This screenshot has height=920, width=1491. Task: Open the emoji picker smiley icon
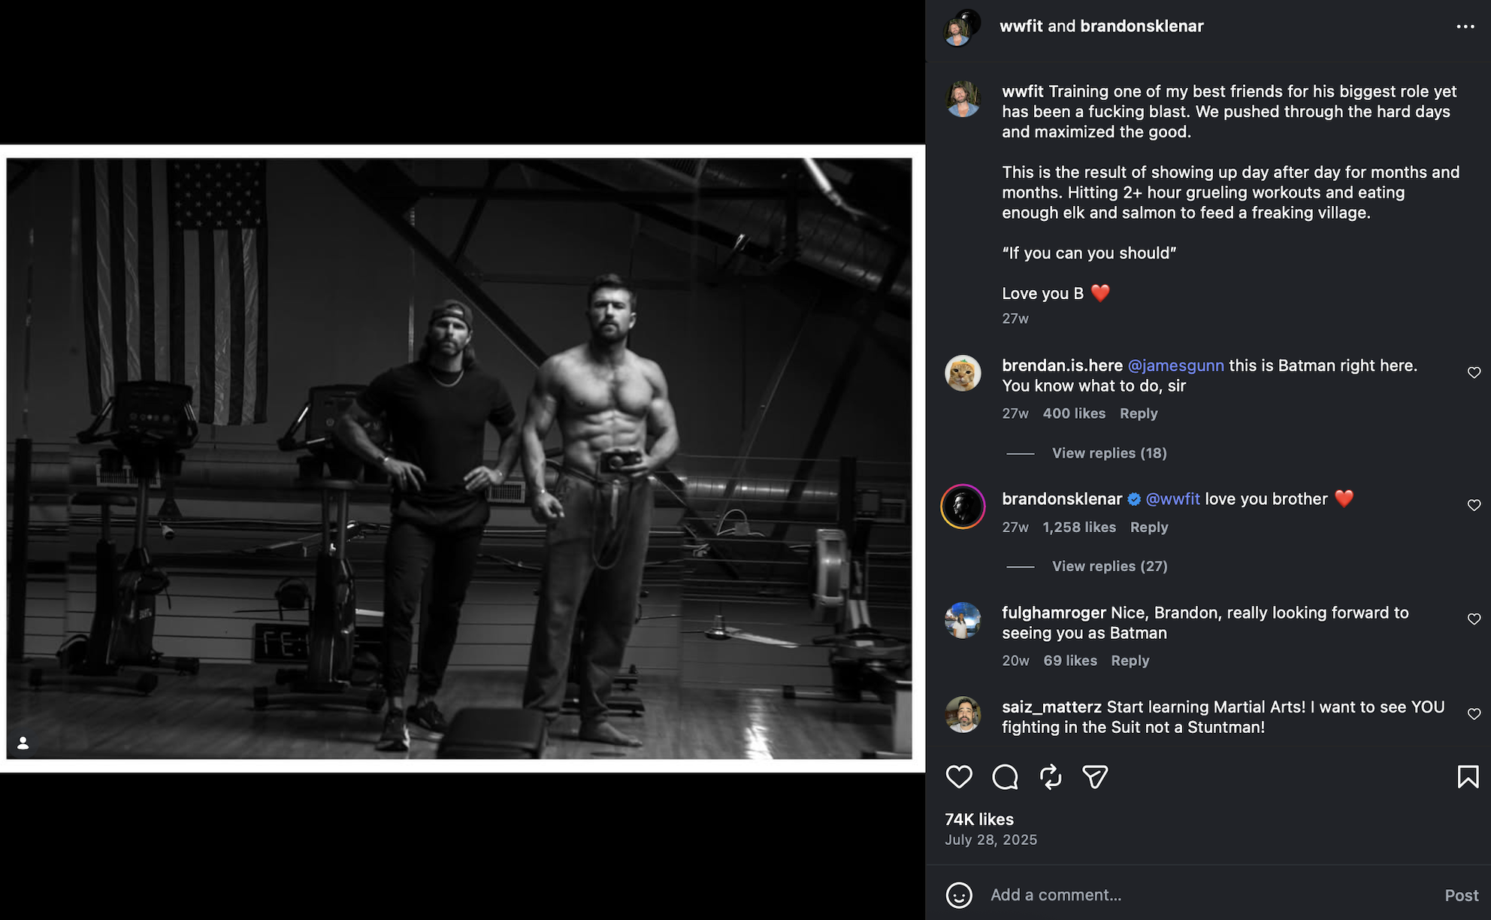(959, 895)
